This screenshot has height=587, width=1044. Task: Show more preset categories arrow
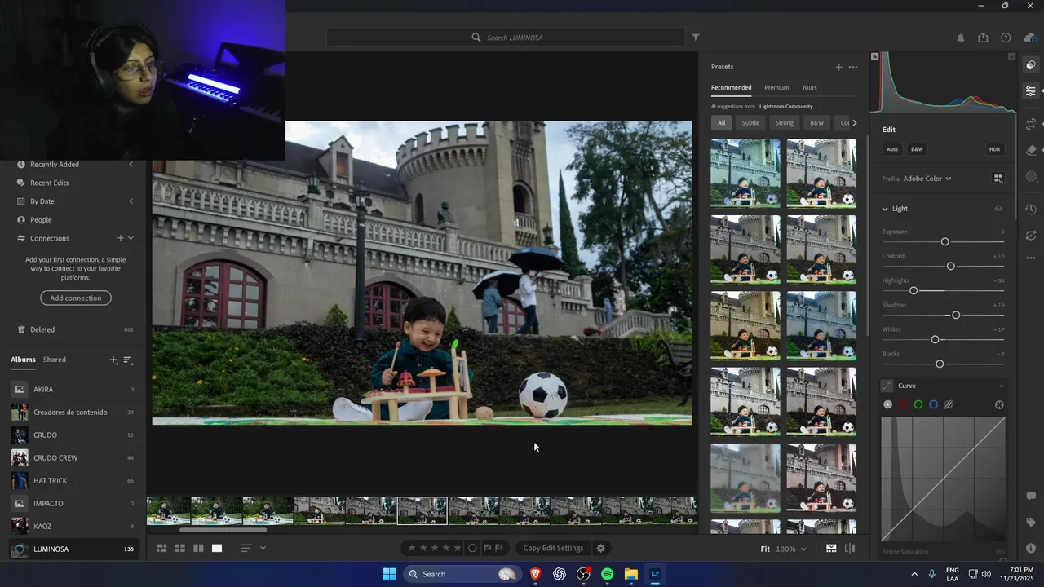pyautogui.click(x=854, y=123)
